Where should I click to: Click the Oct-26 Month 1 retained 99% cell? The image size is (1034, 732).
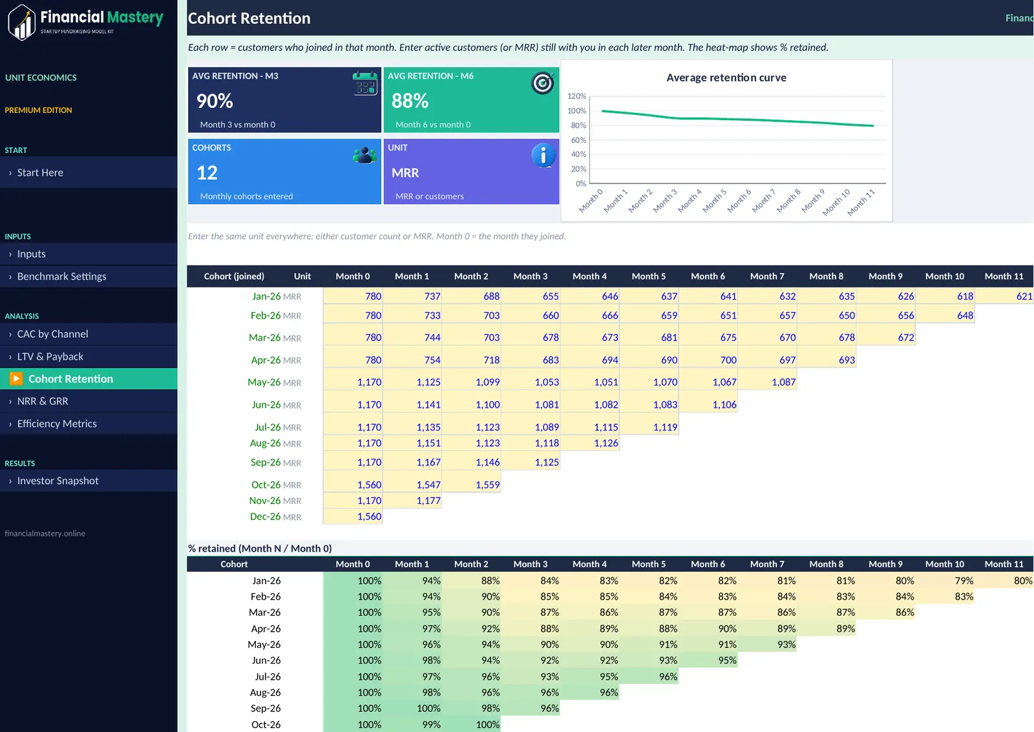coord(412,725)
